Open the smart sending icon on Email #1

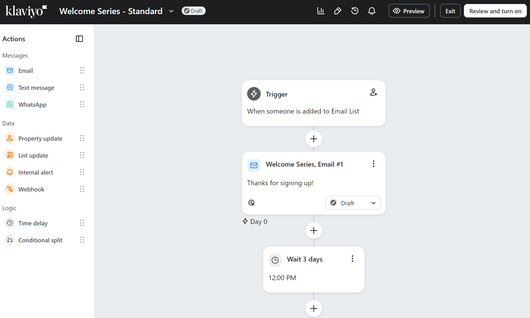[251, 202]
